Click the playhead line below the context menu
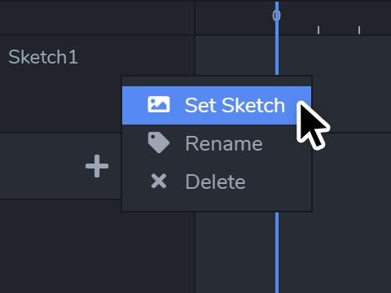Viewport: 391px width, 293px height. click(x=277, y=252)
